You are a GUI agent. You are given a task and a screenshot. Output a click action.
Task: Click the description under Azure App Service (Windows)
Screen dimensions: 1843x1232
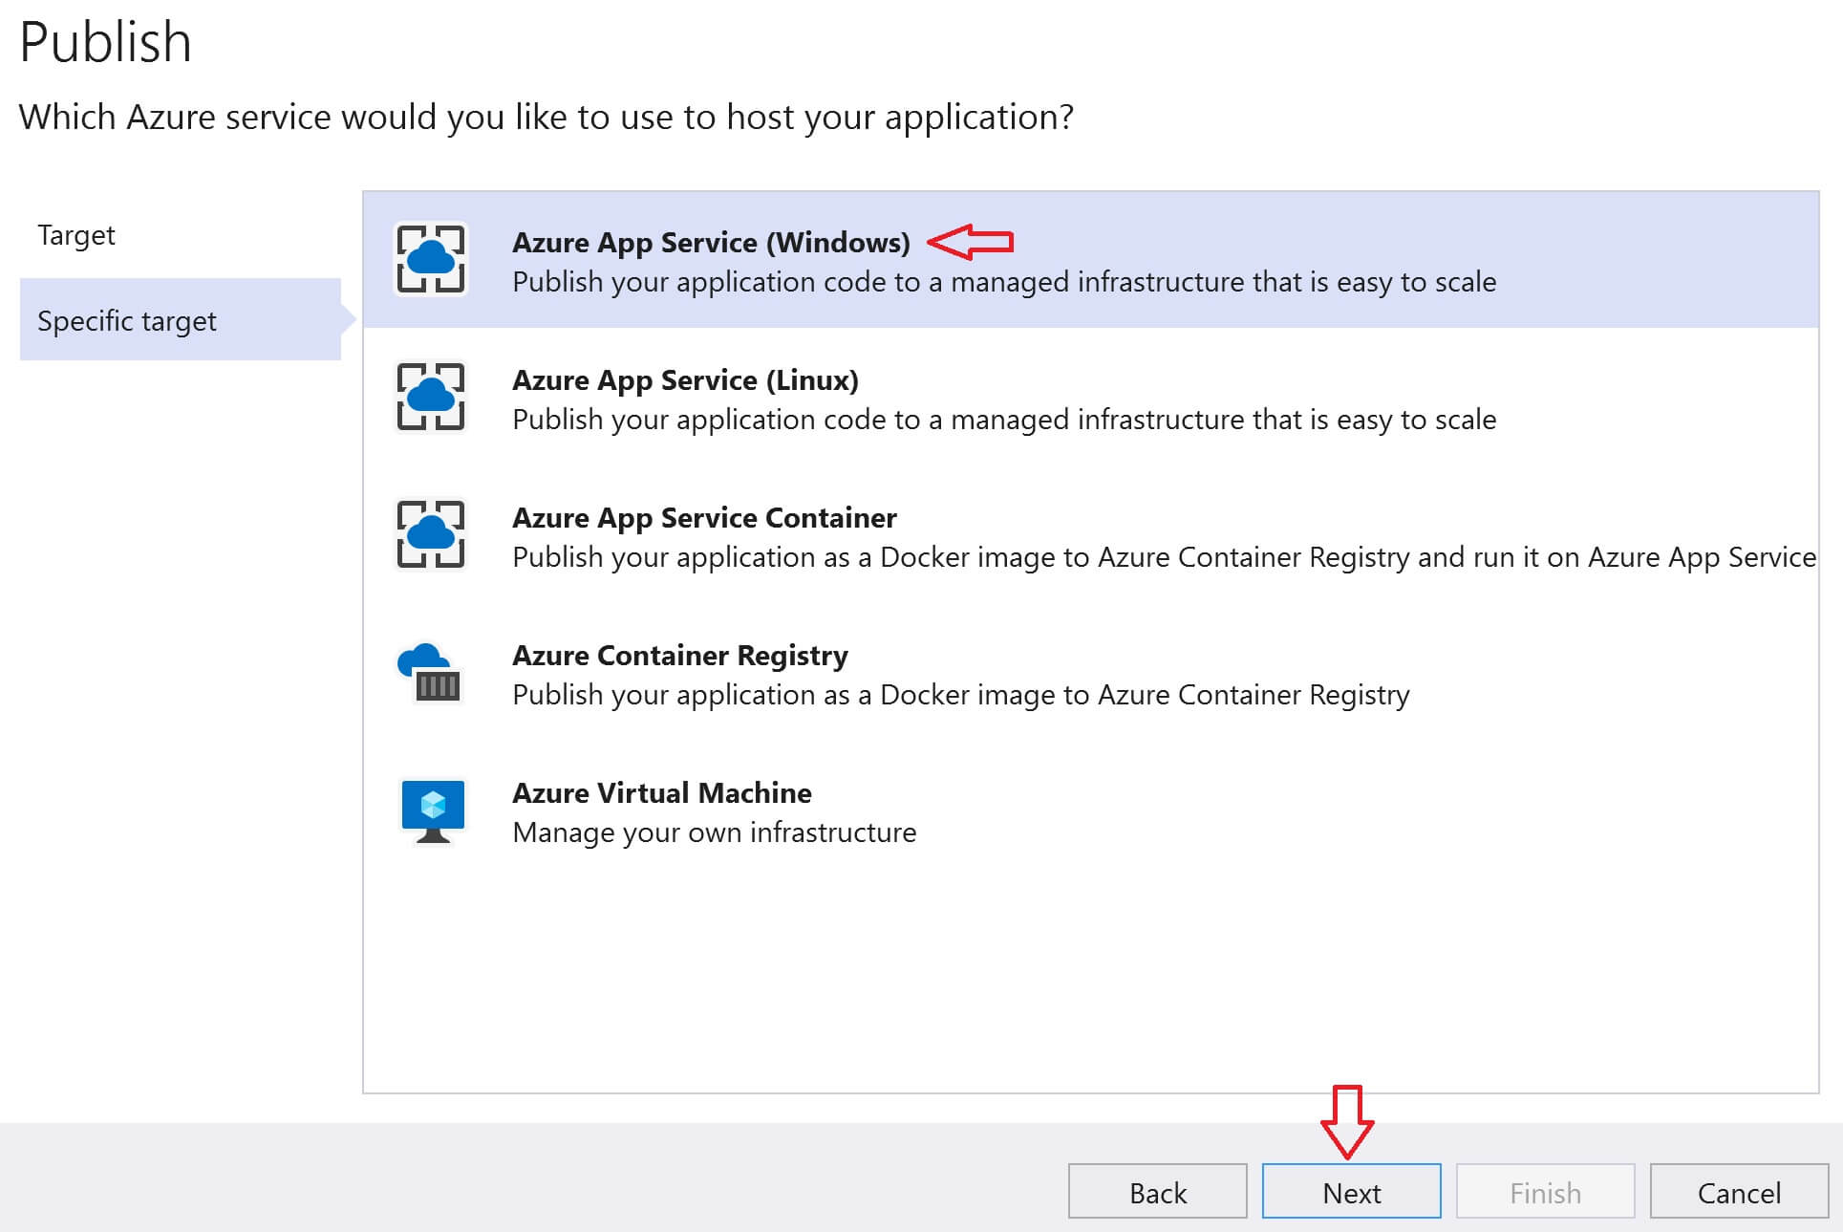click(1004, 282)
